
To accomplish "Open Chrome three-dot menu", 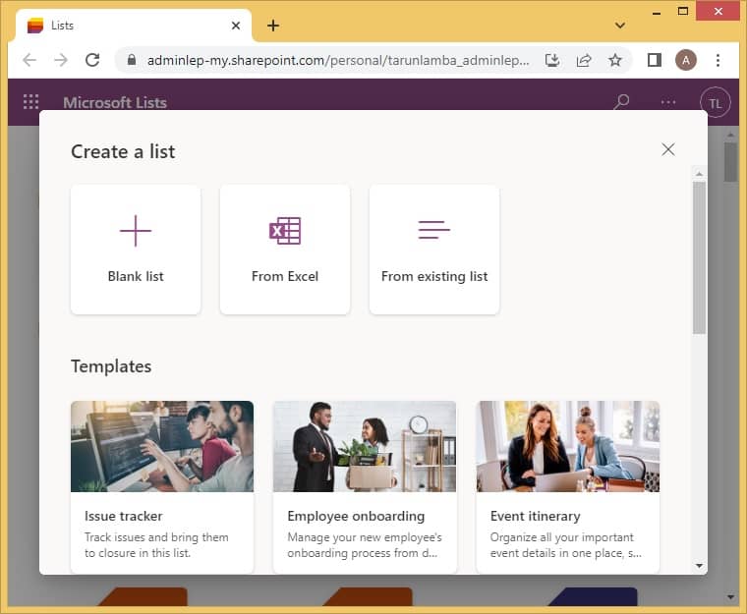I will [x=718, y=60].
